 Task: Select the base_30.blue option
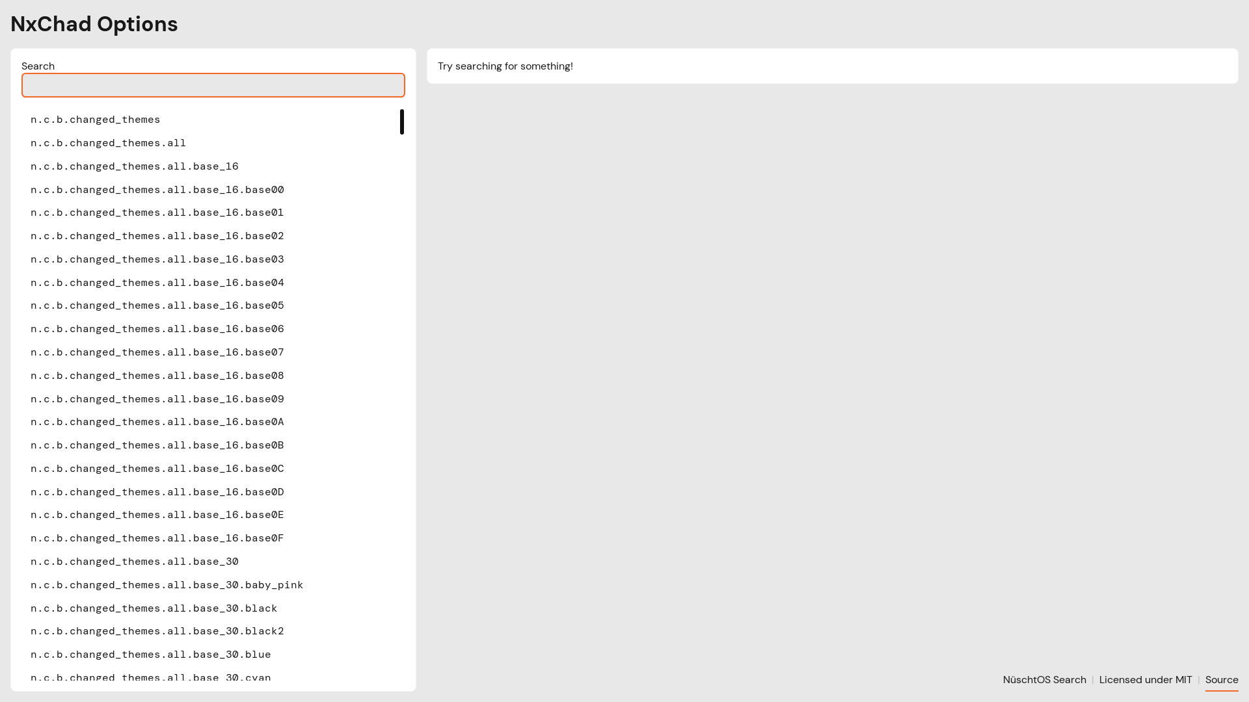pos(210,655)
